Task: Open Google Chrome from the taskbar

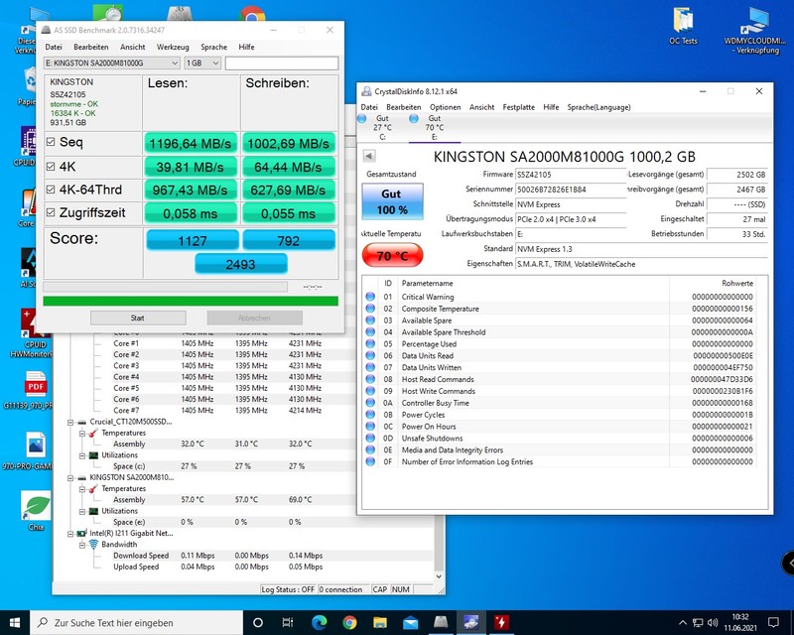Action: [349, 622]
